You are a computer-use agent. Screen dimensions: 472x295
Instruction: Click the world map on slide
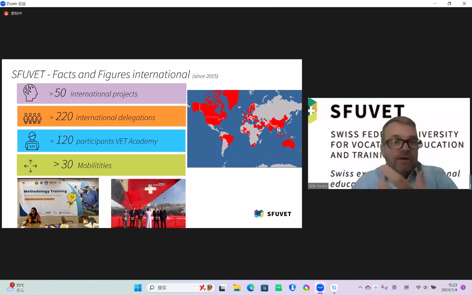(x=245, y=129)
